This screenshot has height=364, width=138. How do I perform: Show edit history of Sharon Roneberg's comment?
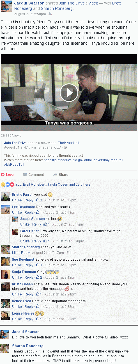point(71,253)
